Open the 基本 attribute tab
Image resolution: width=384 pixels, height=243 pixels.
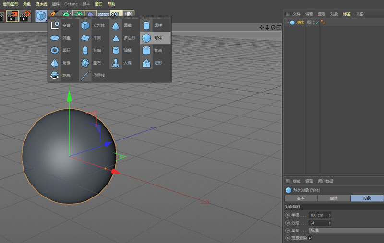(301, 198)
